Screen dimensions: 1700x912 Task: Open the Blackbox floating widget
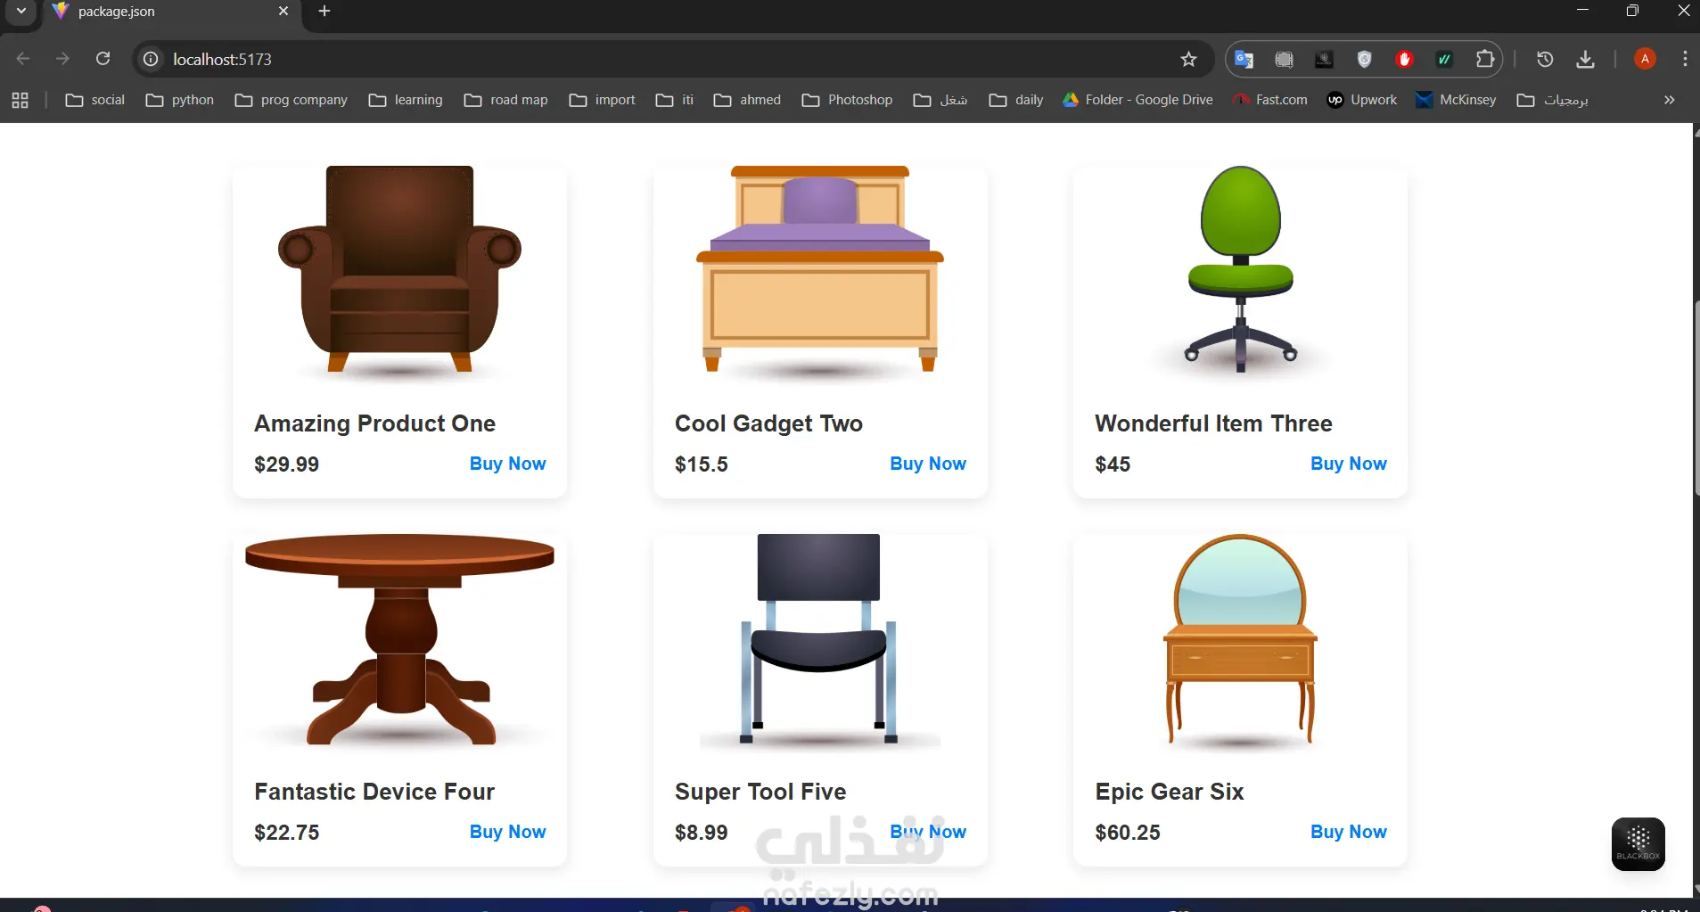(1638, 843)
